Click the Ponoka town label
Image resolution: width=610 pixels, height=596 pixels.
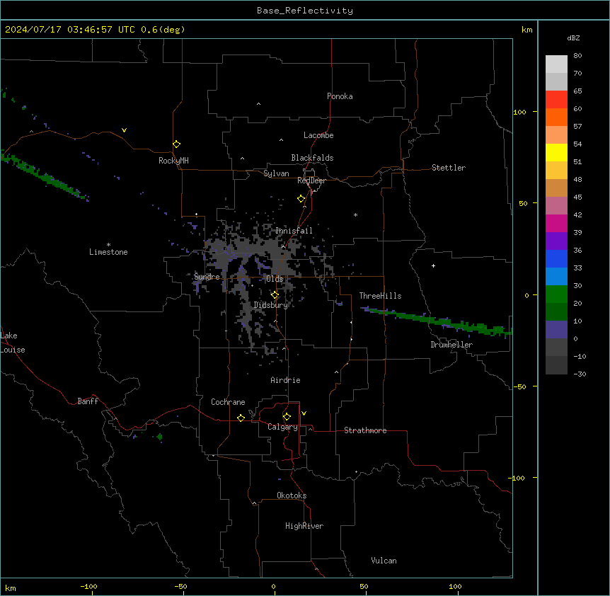[x=340, y=96]
